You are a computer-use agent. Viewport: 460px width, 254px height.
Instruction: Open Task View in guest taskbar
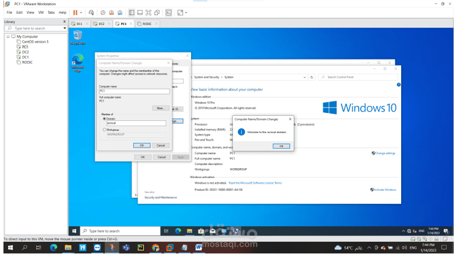point(166,231)
